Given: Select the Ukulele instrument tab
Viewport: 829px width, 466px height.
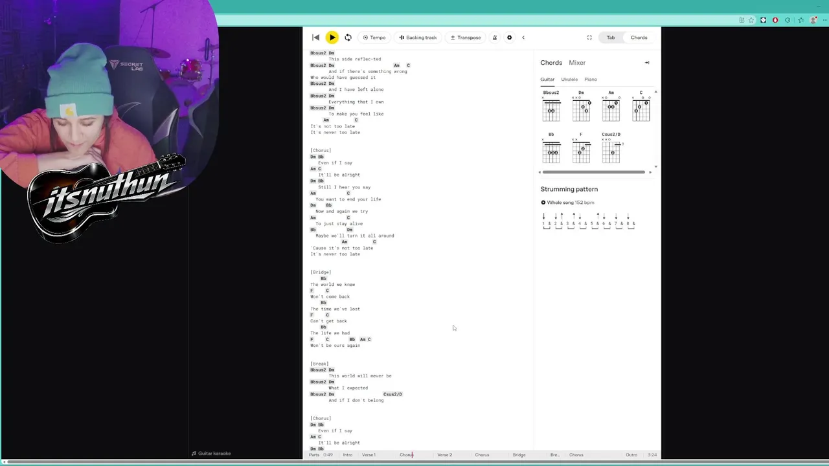Looking at the screenshot, I should click(569, 80).
